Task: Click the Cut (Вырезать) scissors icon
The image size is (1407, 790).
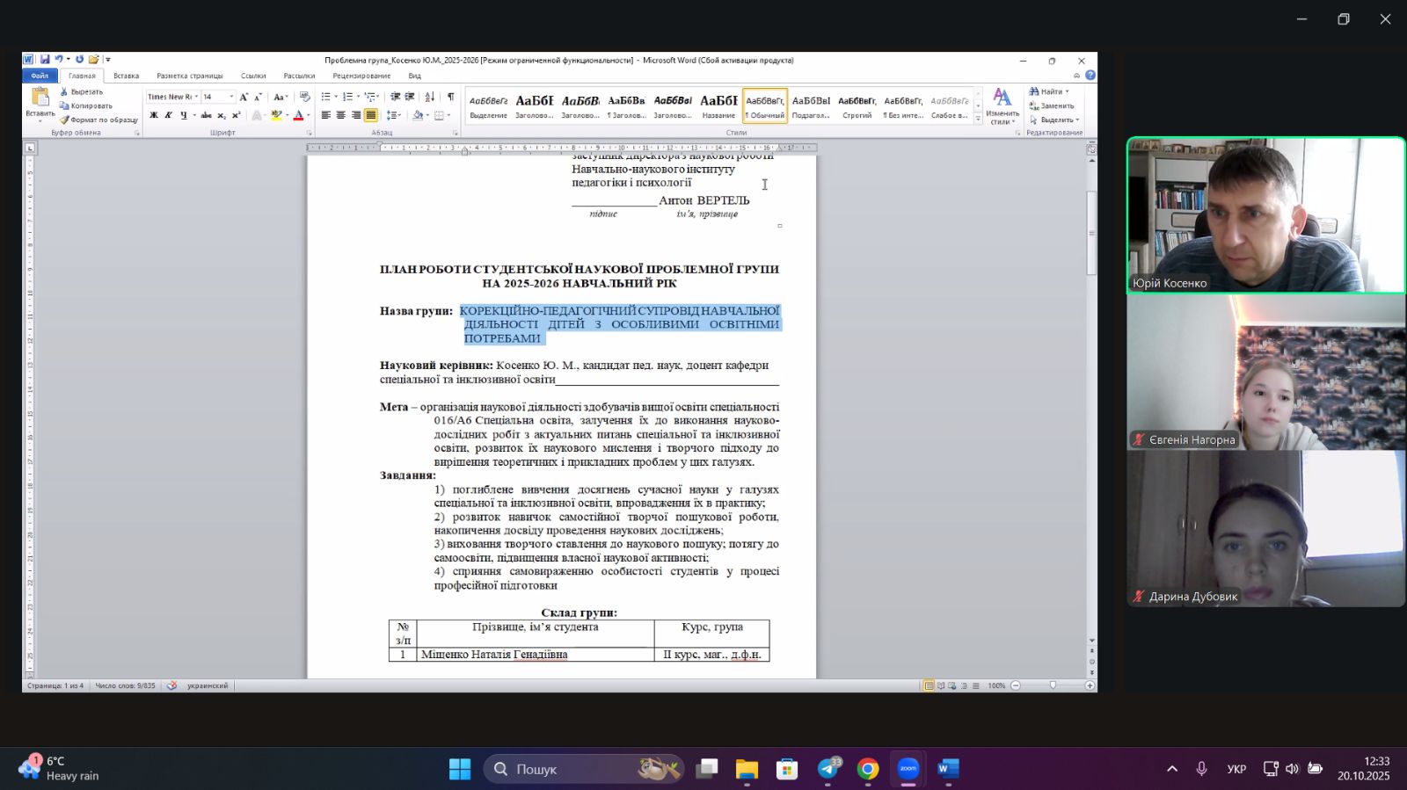Action: click(64, 91)
